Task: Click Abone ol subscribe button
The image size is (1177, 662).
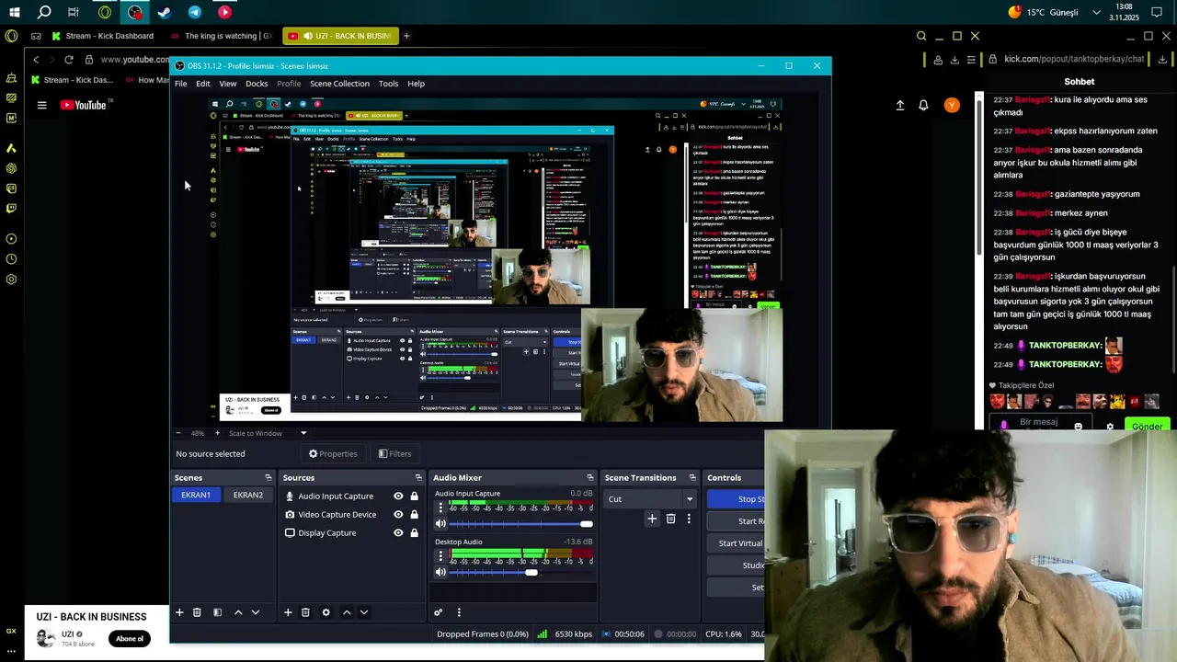Action: click(130, 639)
